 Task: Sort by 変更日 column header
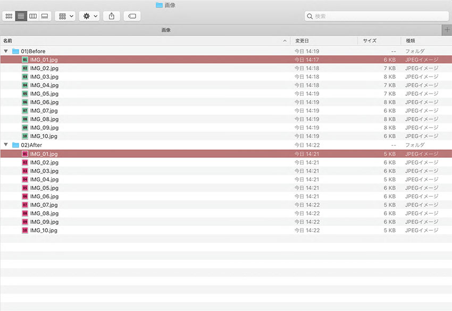tap(324, 40)
